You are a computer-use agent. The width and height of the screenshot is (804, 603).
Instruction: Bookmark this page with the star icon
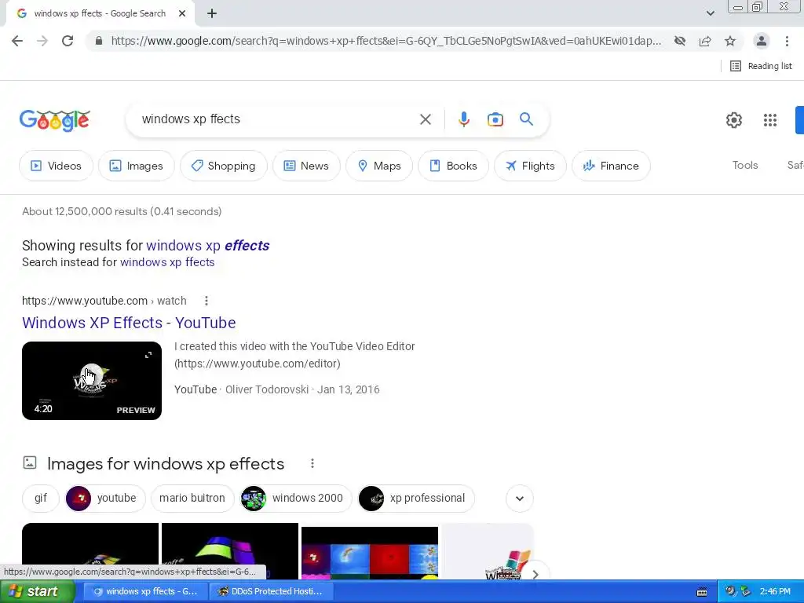pyautogui.click(x=730, y=41)
